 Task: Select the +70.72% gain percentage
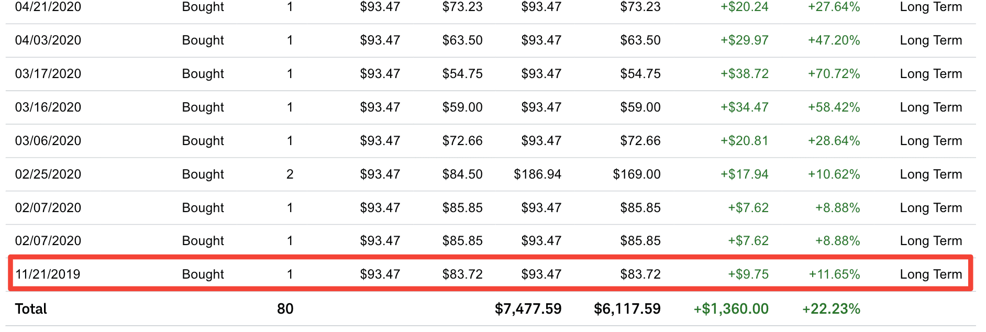(x=834, y=74)
